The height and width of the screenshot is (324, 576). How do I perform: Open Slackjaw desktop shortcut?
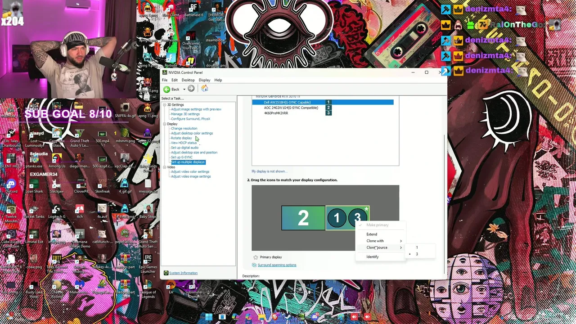(x=57, y=185)
